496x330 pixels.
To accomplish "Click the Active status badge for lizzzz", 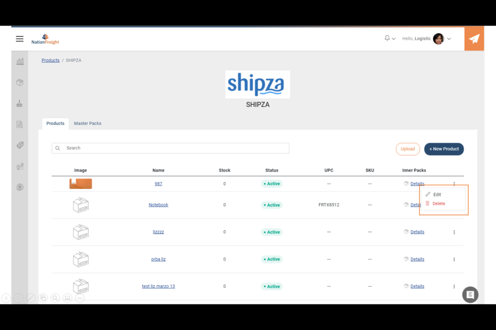I will [x=272, y=232].
